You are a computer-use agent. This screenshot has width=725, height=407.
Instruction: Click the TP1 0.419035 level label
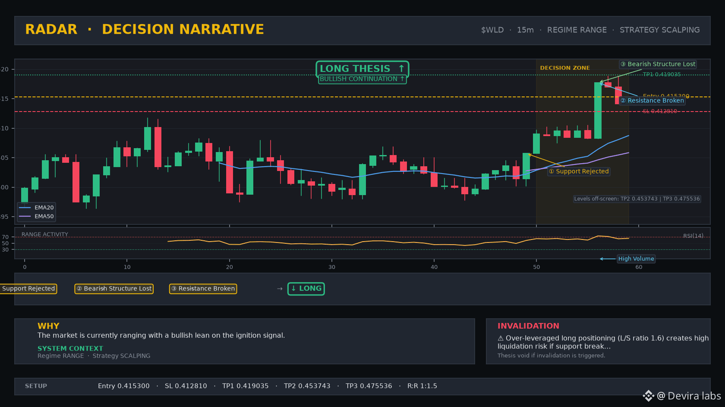point(662,75)
